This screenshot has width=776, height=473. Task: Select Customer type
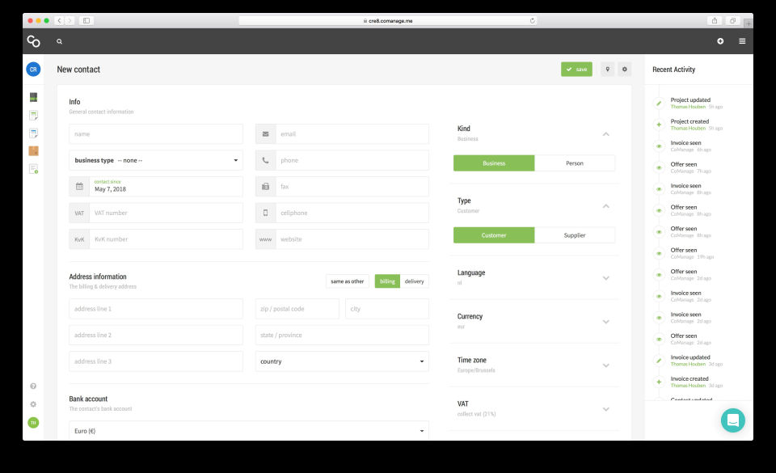[494, 235]
